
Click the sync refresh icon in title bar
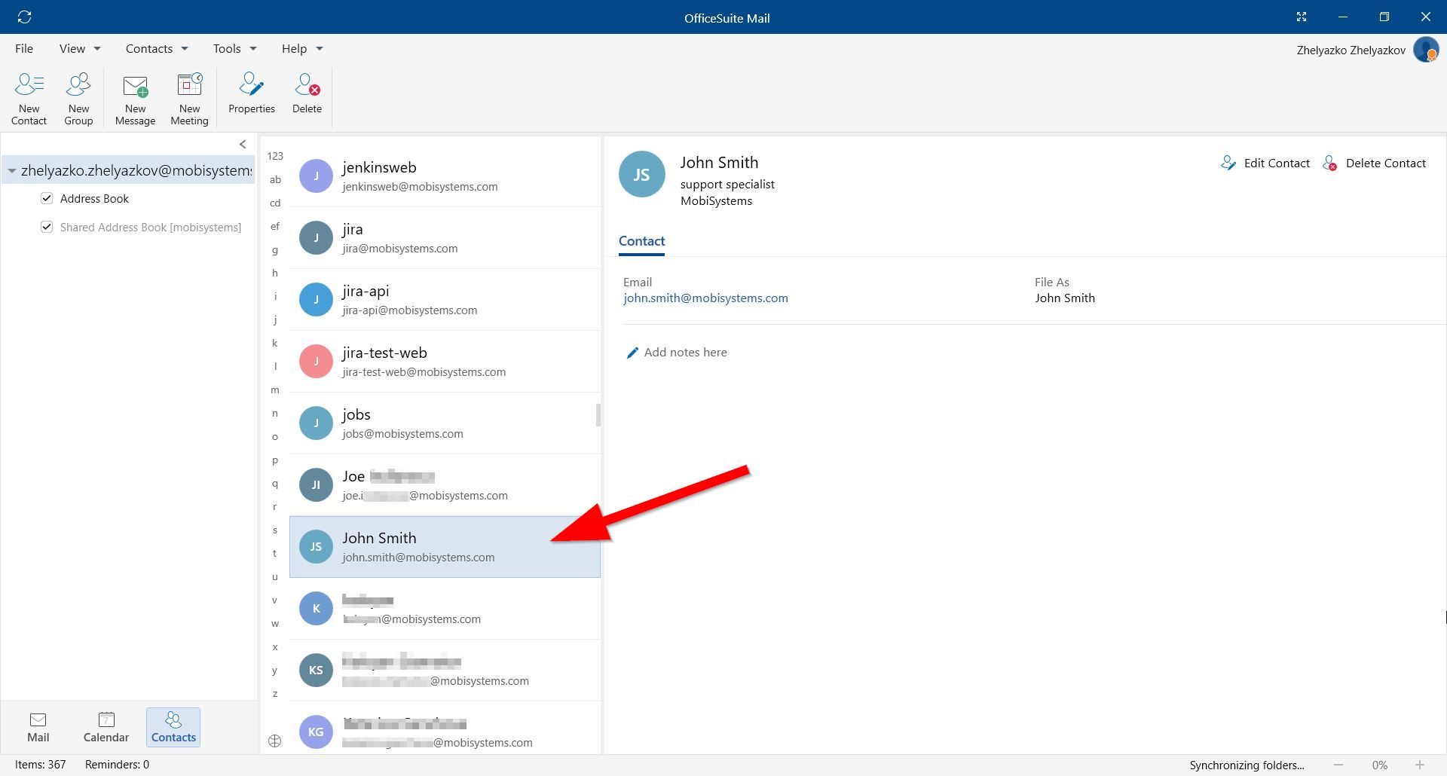click(x=24, y=17)
